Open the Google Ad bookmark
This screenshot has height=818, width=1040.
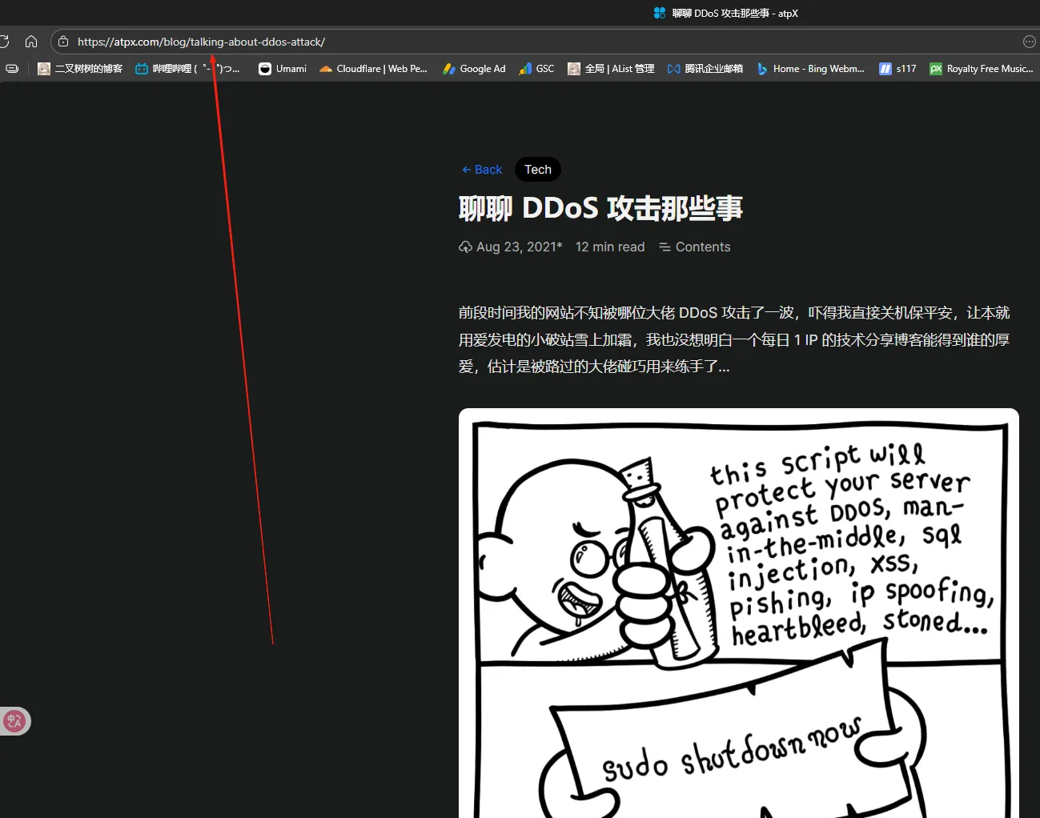point(474,69)
